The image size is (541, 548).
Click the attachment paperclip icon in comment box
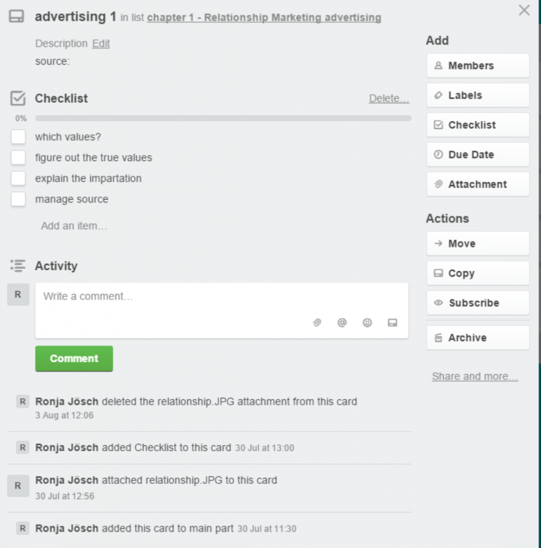pos(317,323)
